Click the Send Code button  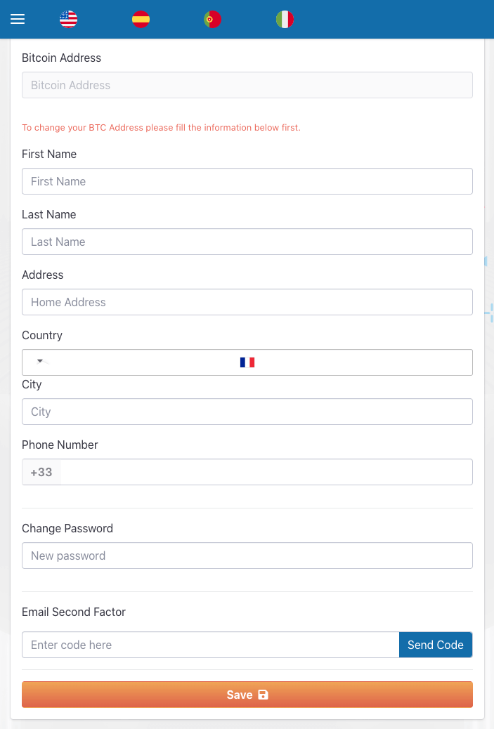[436, 644]
